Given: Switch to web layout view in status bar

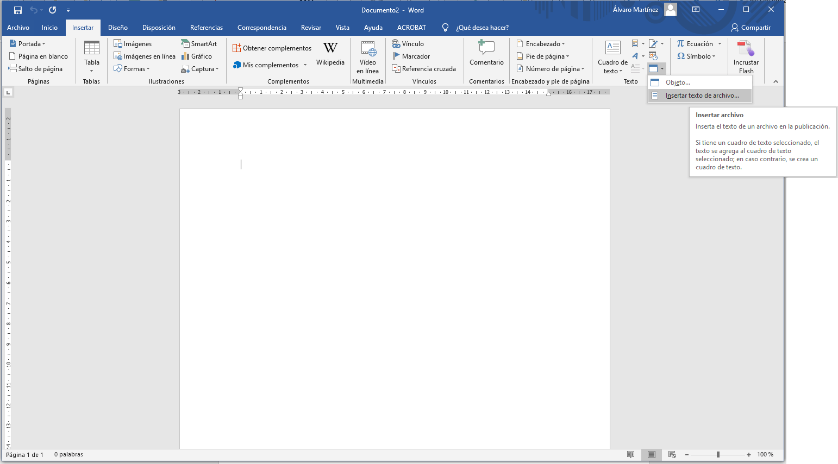Looking at the screenshot, I should 672,455.
